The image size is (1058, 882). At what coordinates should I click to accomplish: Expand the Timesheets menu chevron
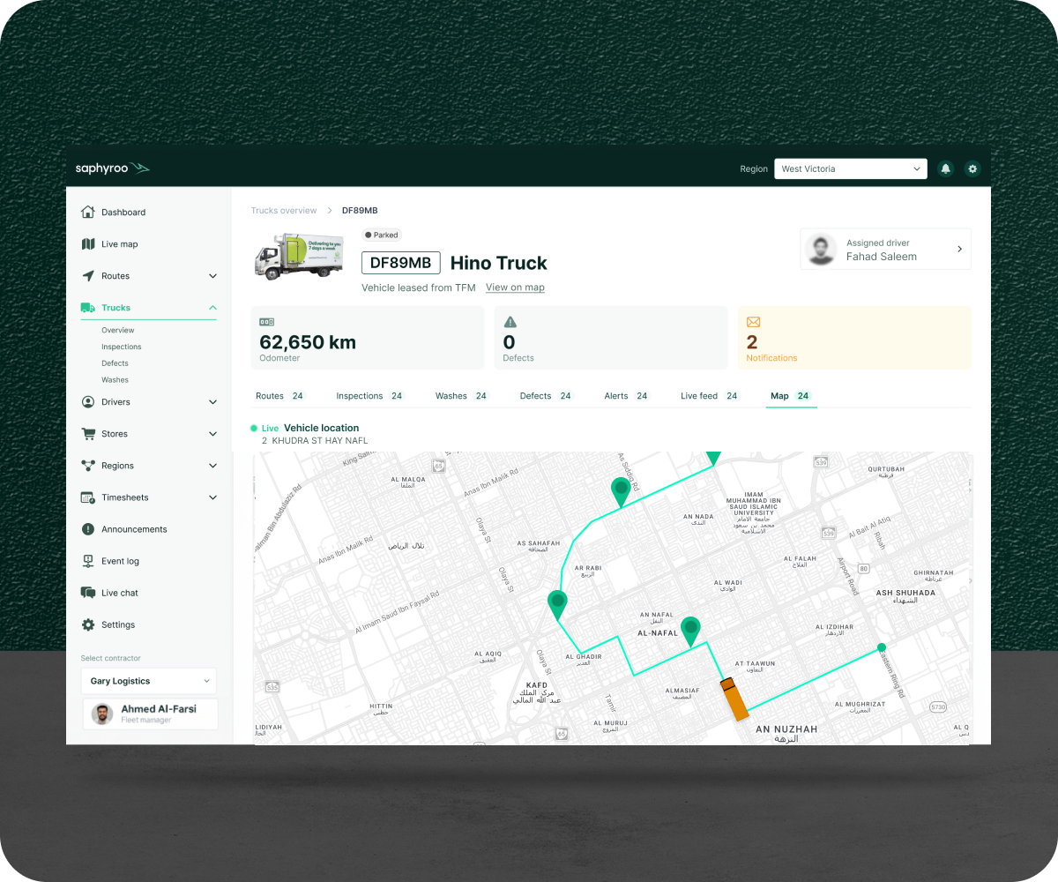[x=212, y=497]
